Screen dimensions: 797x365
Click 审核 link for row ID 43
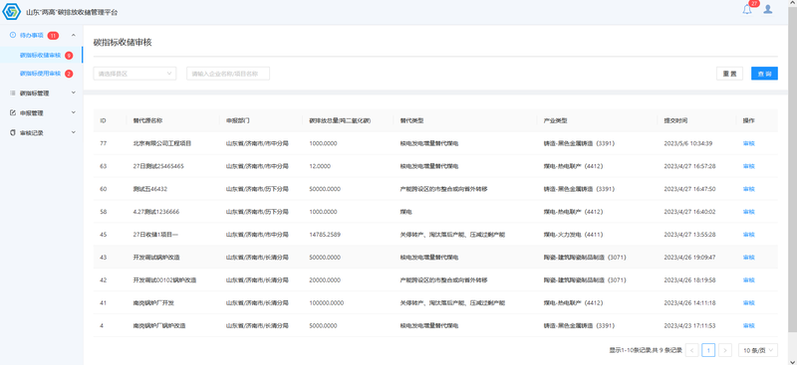tap(749, 258)
